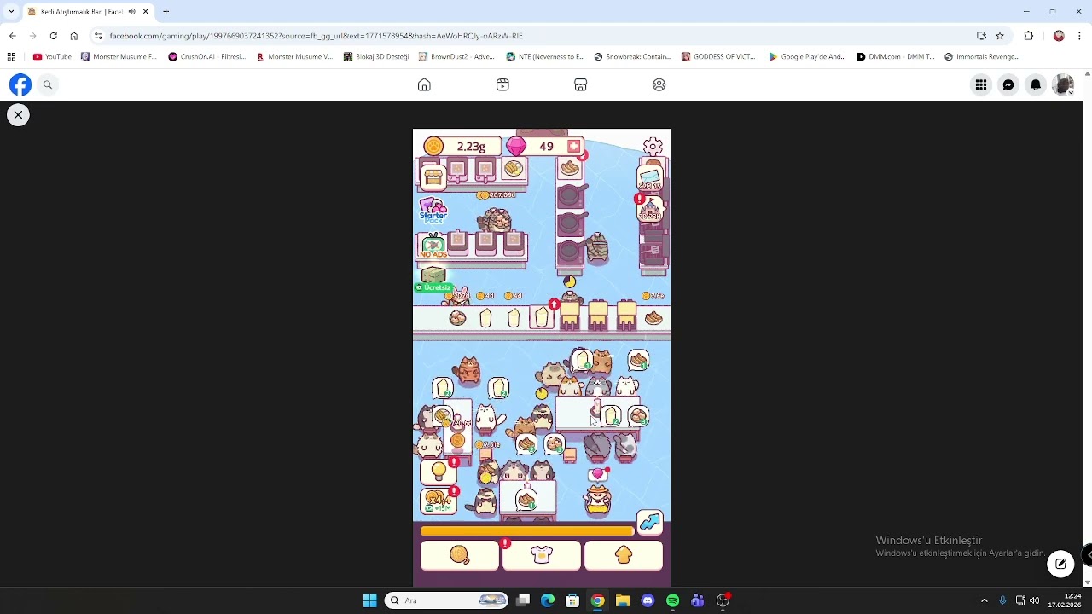The image size is (1092, 614).
Task: Open the Google Play'de And... bookmark
Action: 807,57
